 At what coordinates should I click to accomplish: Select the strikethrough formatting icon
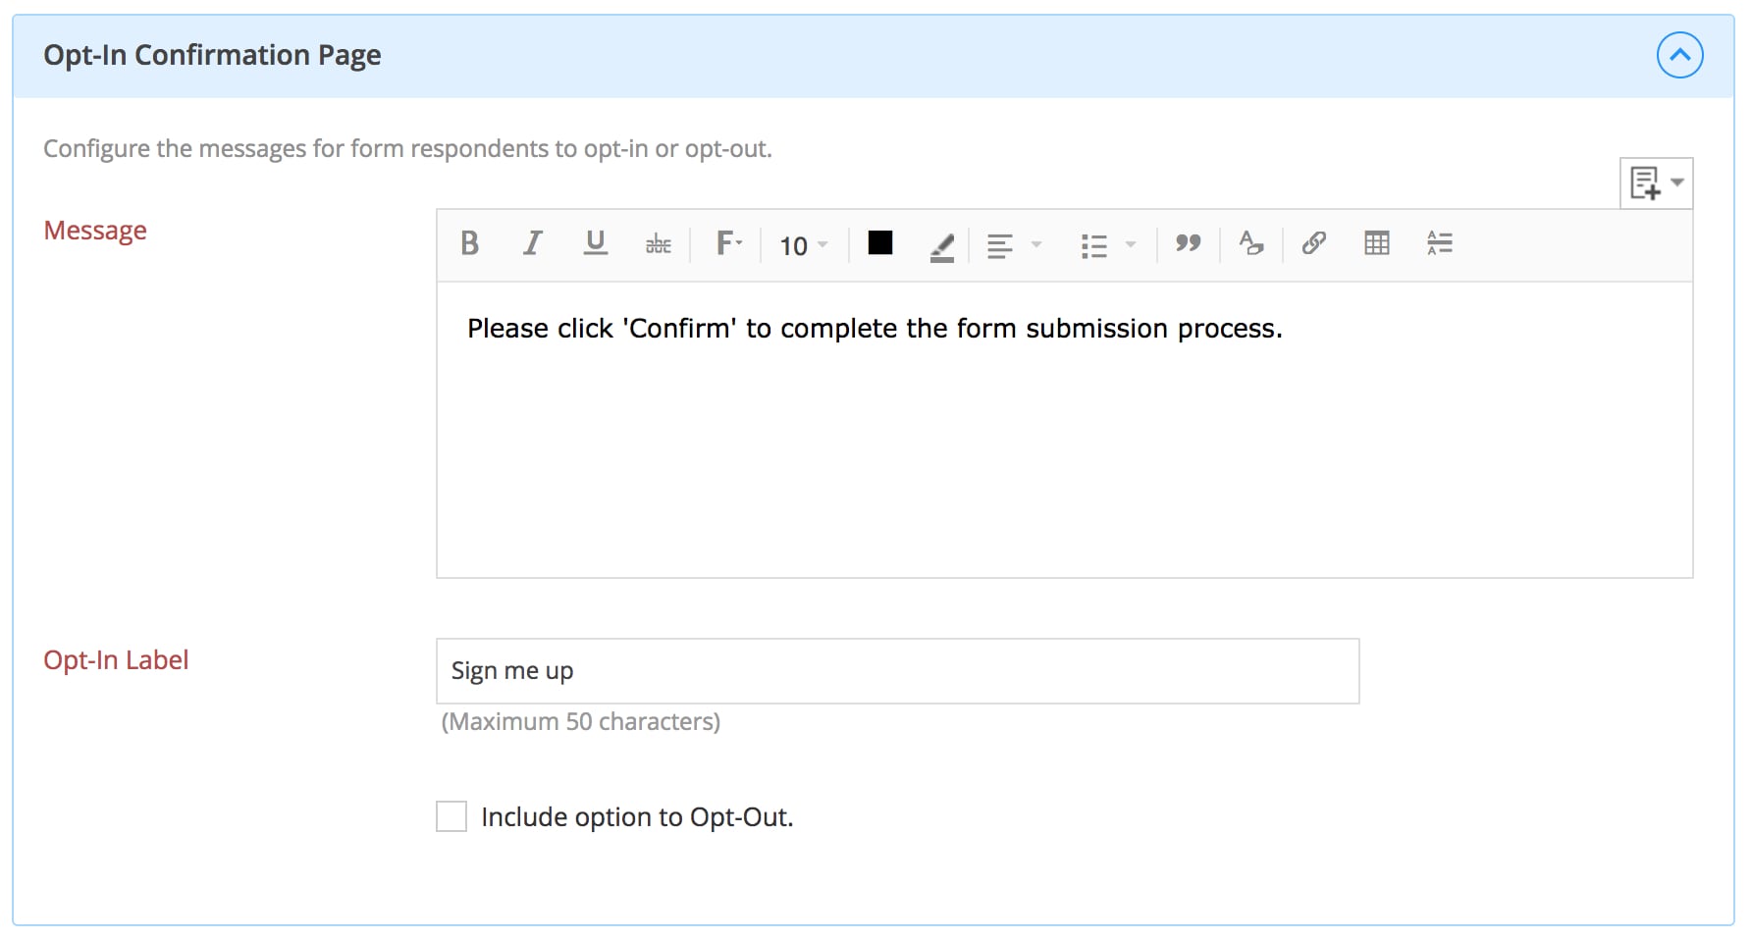point(659,245)
